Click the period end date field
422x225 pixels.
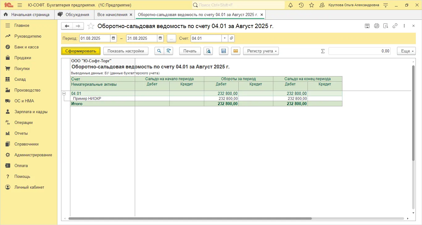tap(142, 38)
